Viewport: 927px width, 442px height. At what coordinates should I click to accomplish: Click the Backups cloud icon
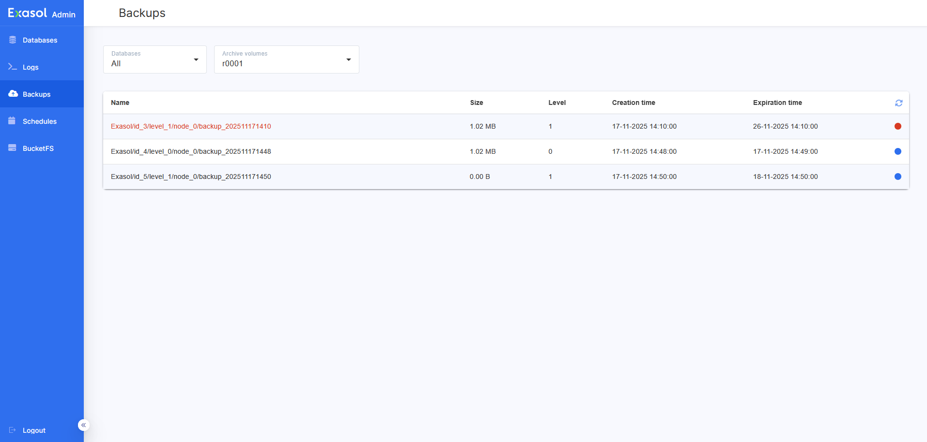pyautogui.click(x=13, y=94)
